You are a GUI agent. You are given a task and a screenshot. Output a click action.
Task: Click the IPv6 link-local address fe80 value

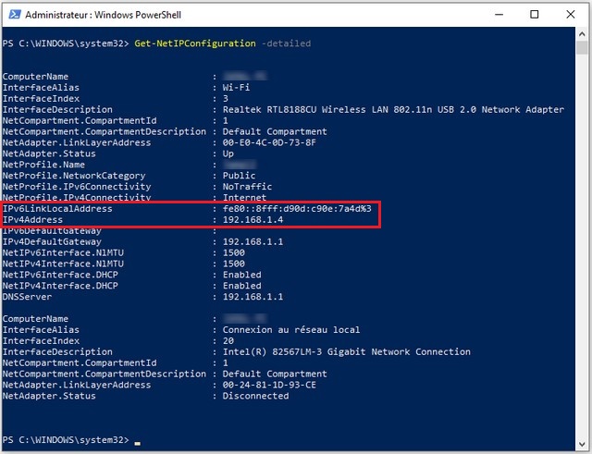(x=291, y=209)
